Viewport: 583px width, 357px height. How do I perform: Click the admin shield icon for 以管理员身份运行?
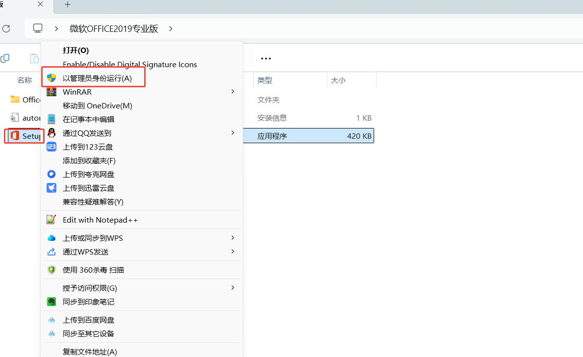pos(51,78)
